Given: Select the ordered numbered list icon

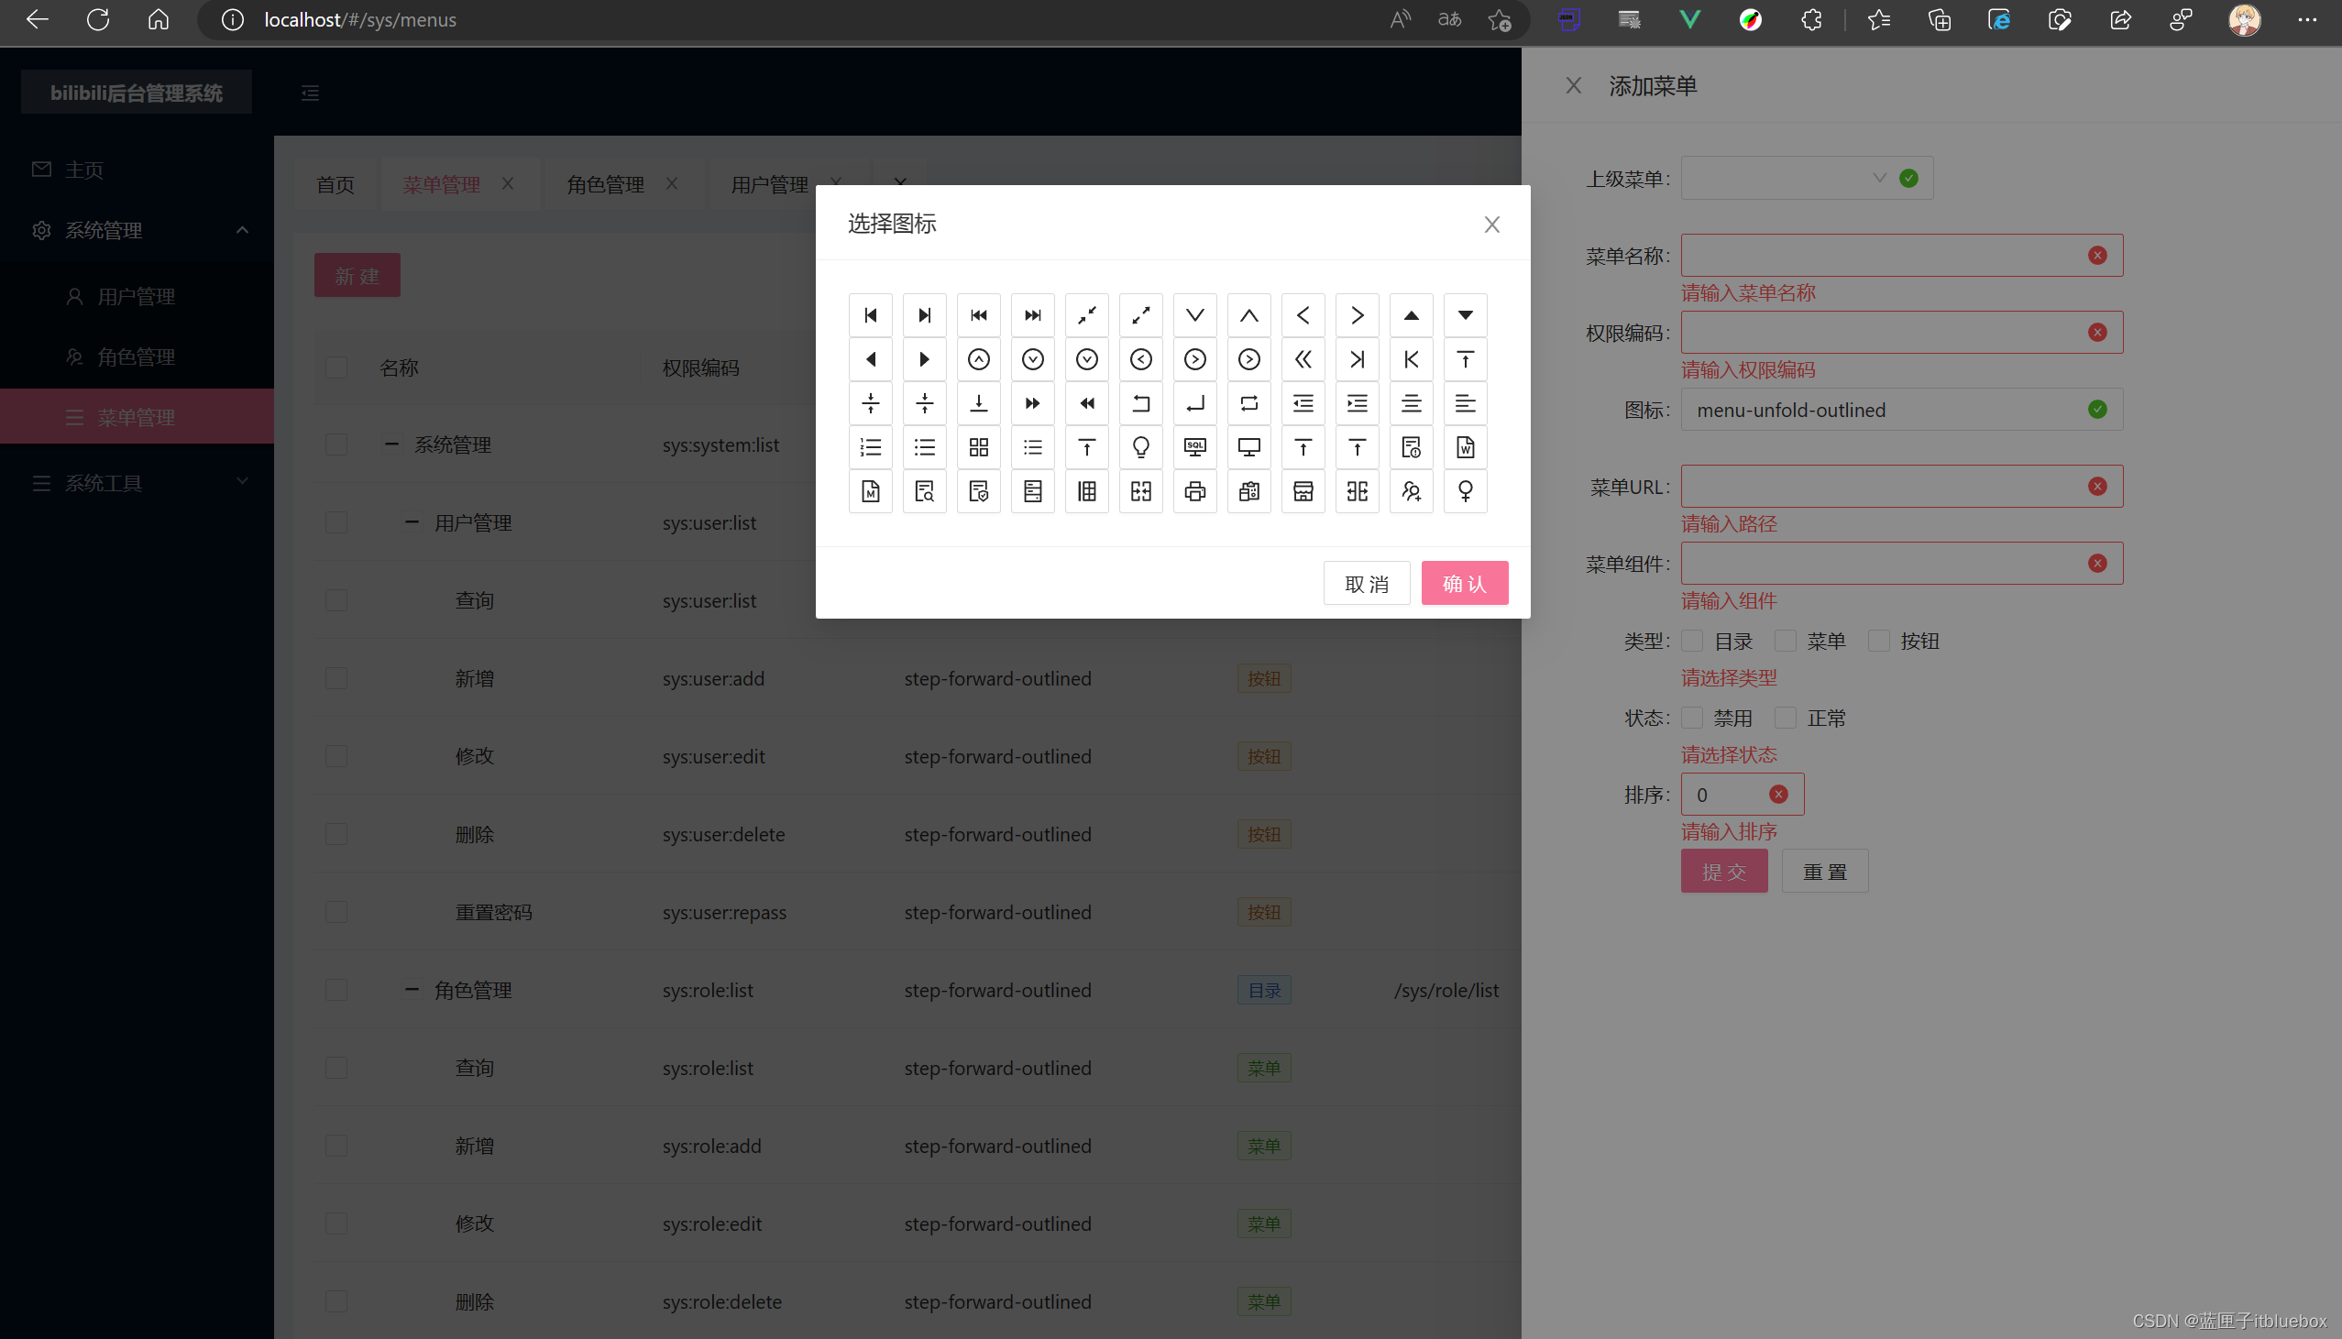Looking at the screenshot, I should coord(870,447).
